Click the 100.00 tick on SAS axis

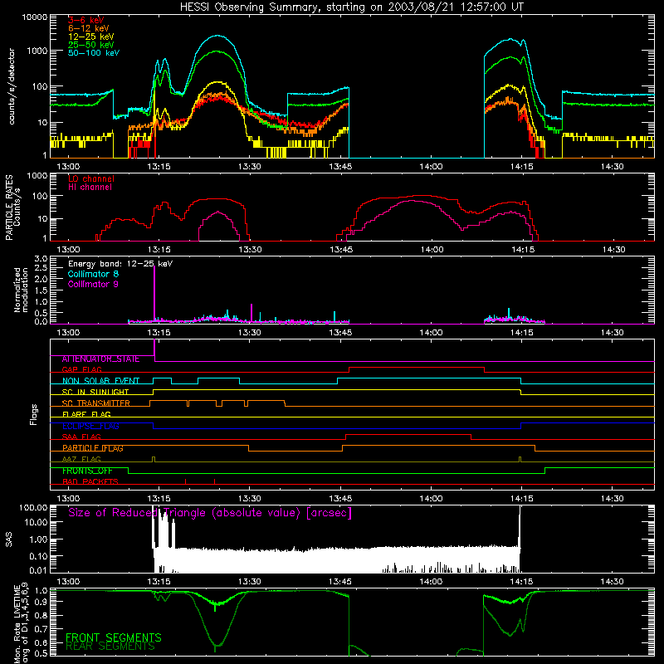pos(33,507)
